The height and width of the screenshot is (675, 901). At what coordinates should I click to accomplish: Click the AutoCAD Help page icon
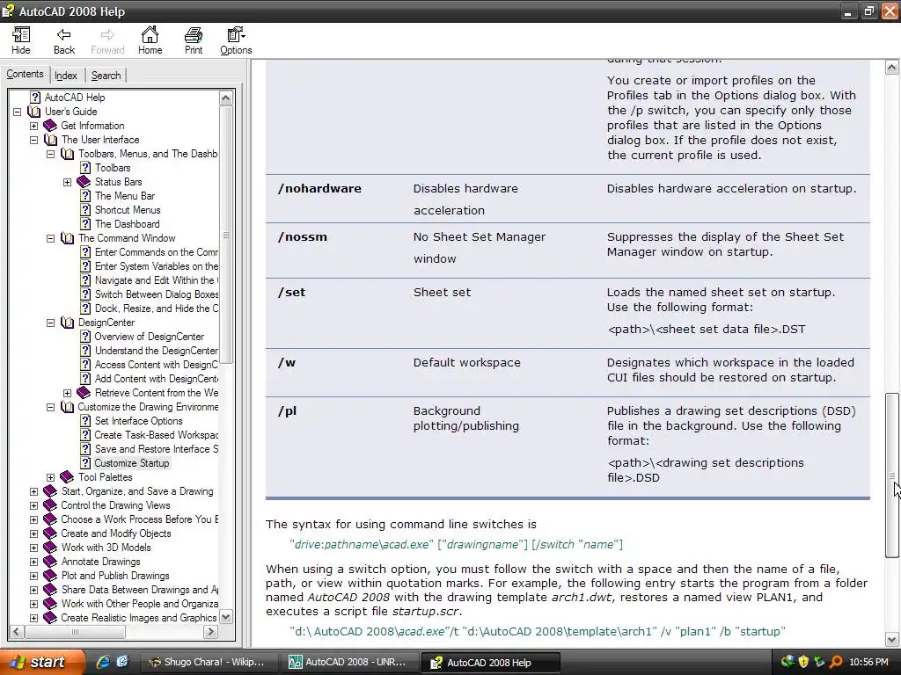pos(35,97)
